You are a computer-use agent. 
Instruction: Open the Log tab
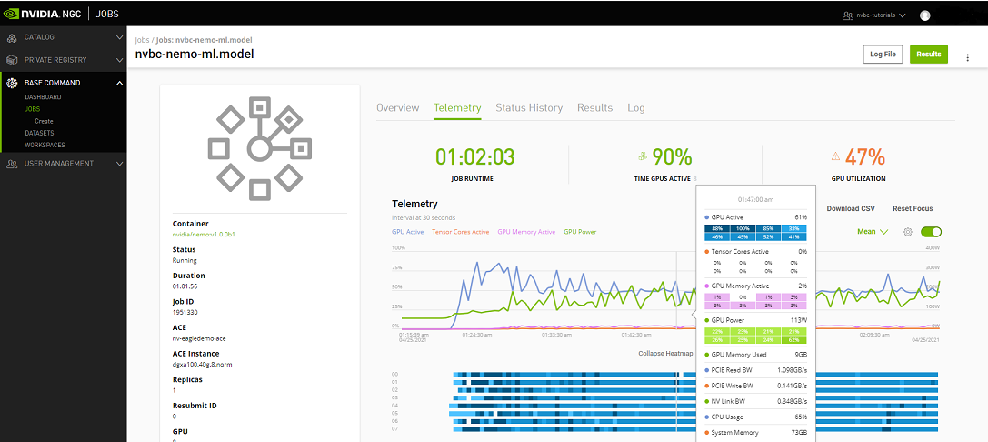pos(635,108)
